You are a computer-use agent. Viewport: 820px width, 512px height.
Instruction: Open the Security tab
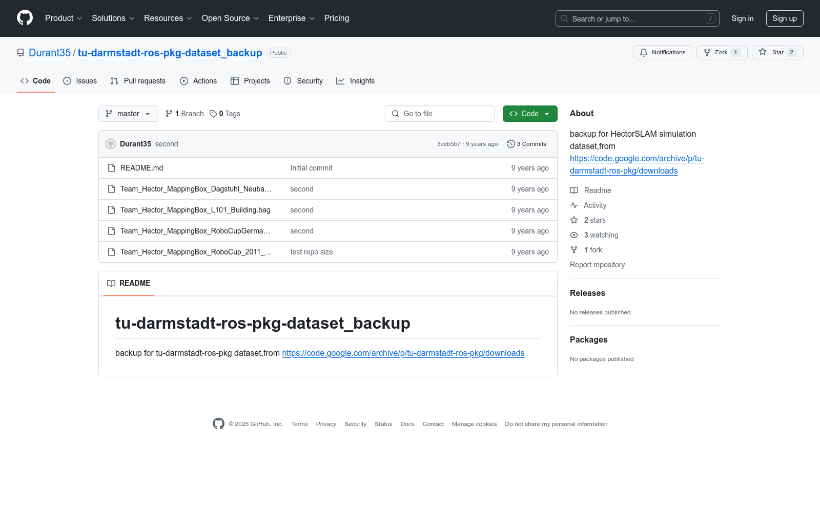click(303, 81)
